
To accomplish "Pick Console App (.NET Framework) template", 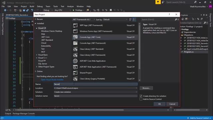I will coord(105,43).
